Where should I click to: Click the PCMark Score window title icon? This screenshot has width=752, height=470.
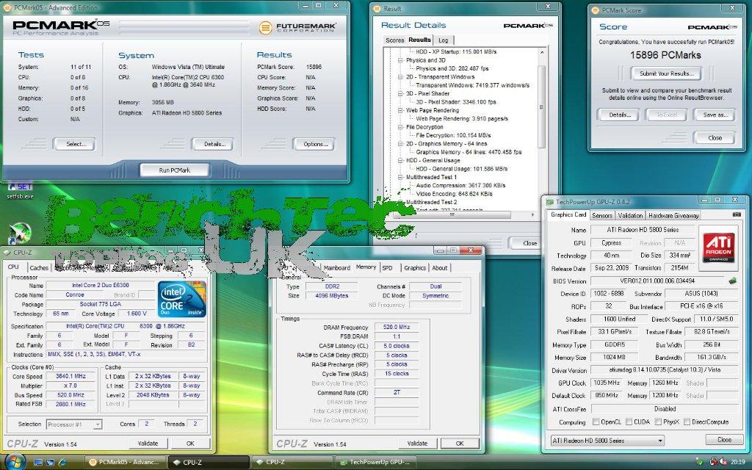point(595,10)
